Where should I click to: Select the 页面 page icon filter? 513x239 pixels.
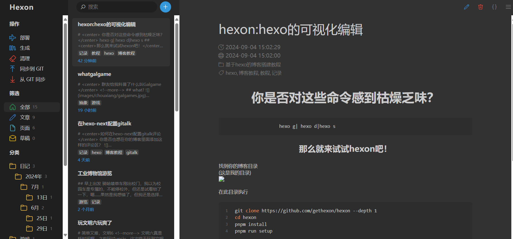[13, 128]
